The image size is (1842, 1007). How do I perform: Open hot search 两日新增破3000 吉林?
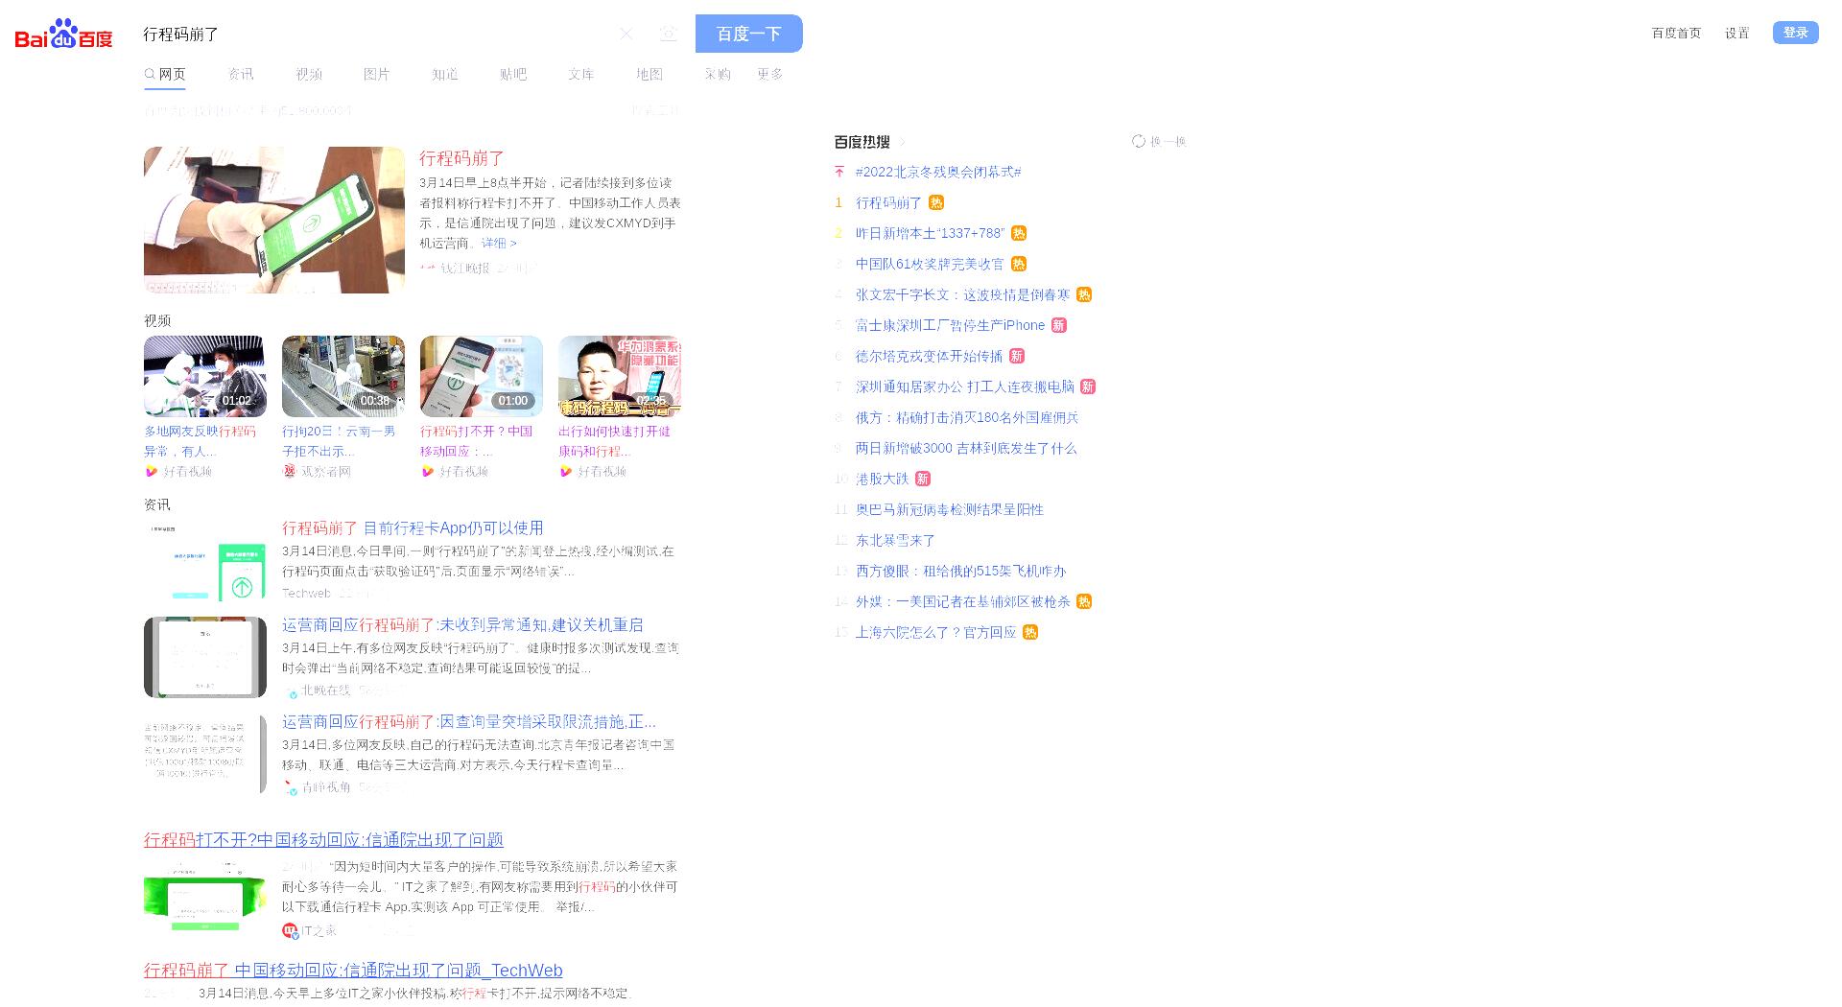[966, 449]
